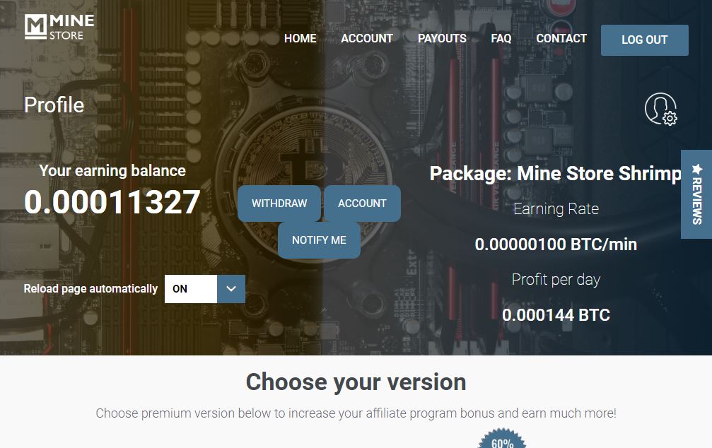
Task: Open the REVIEWS side tab
Action: pyautogui.click(x=696, y=194)
